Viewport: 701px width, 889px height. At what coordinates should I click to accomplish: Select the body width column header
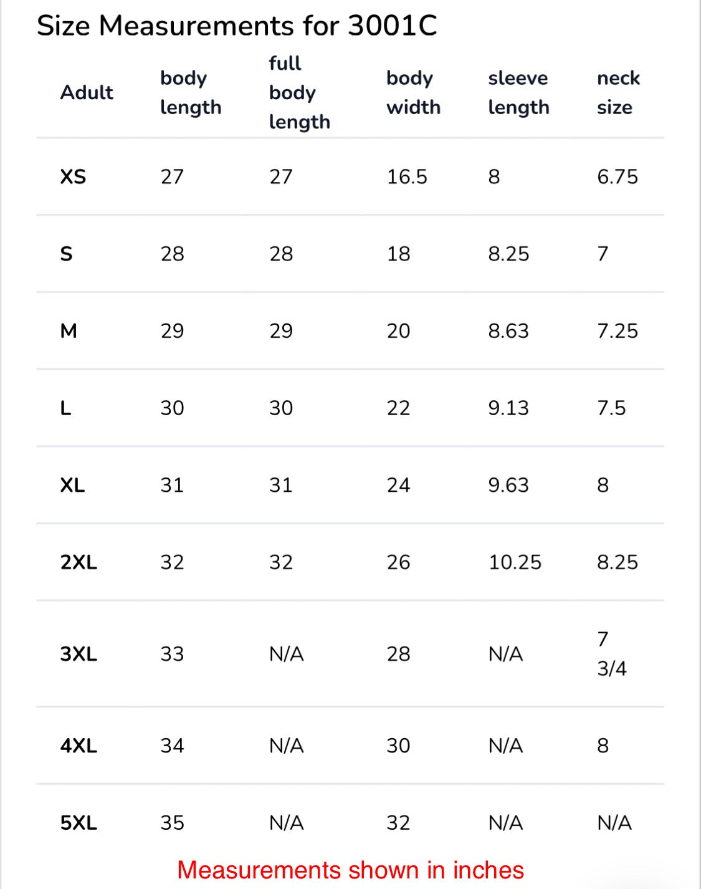click(413, 92)
